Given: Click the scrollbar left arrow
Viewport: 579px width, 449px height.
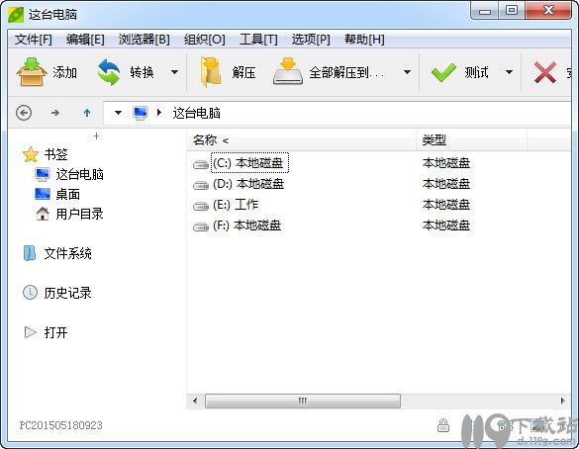Looking at the screenshot, I should (x=195, y=401).
